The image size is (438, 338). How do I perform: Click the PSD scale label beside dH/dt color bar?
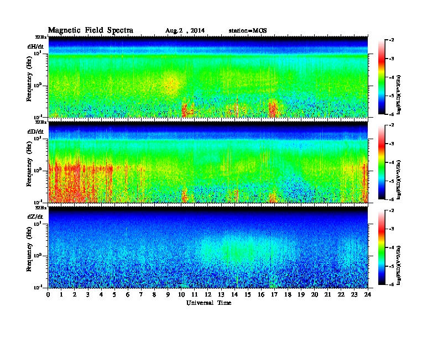(399, 94)
